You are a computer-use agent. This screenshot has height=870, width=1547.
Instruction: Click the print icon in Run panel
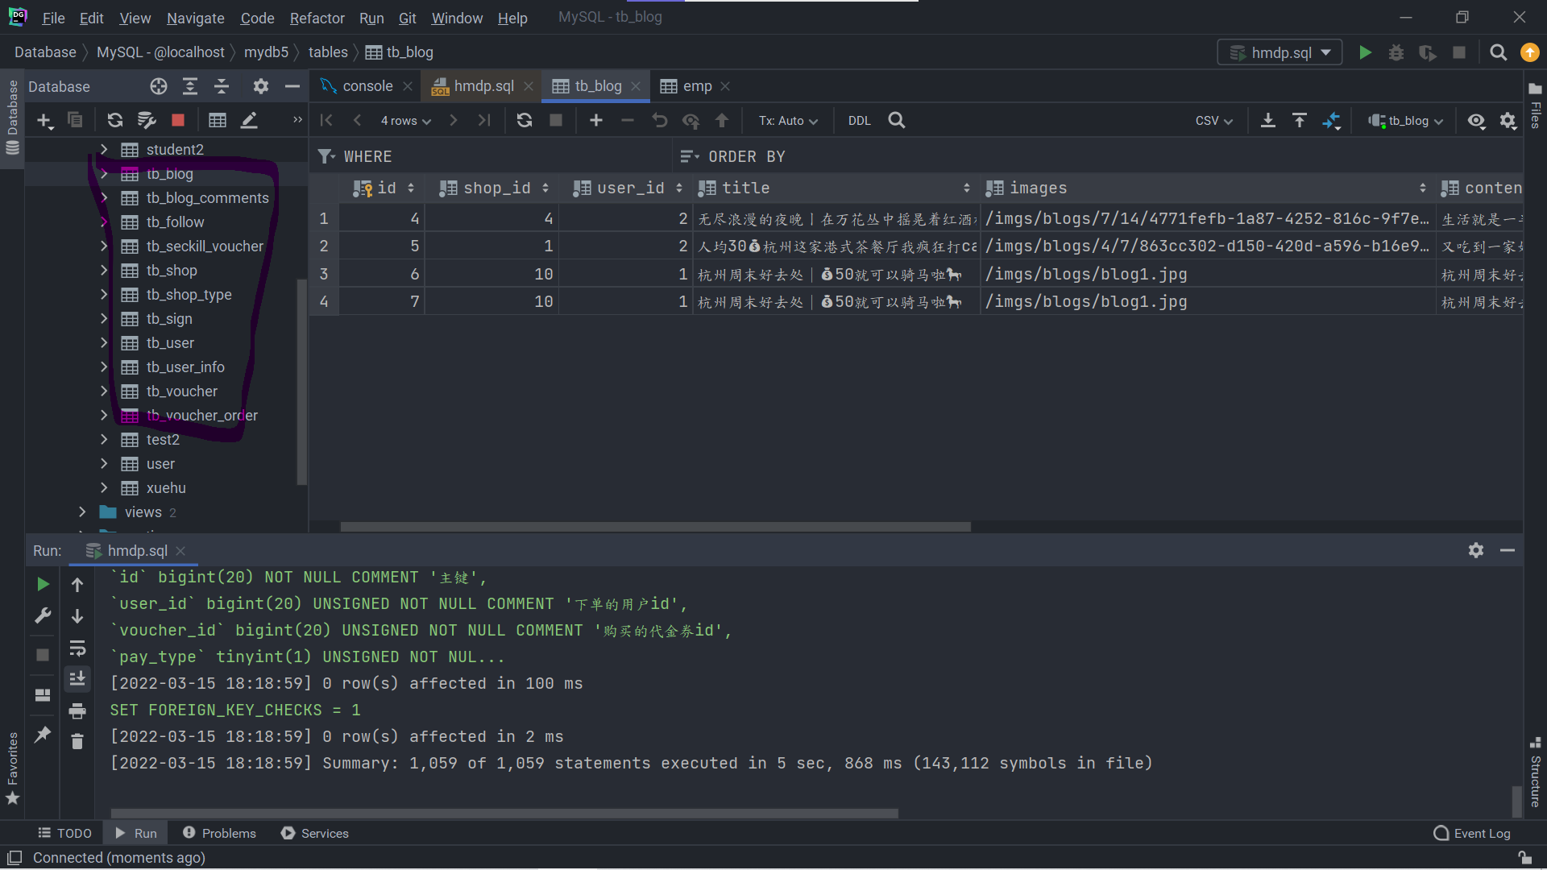tap(77, 710)
